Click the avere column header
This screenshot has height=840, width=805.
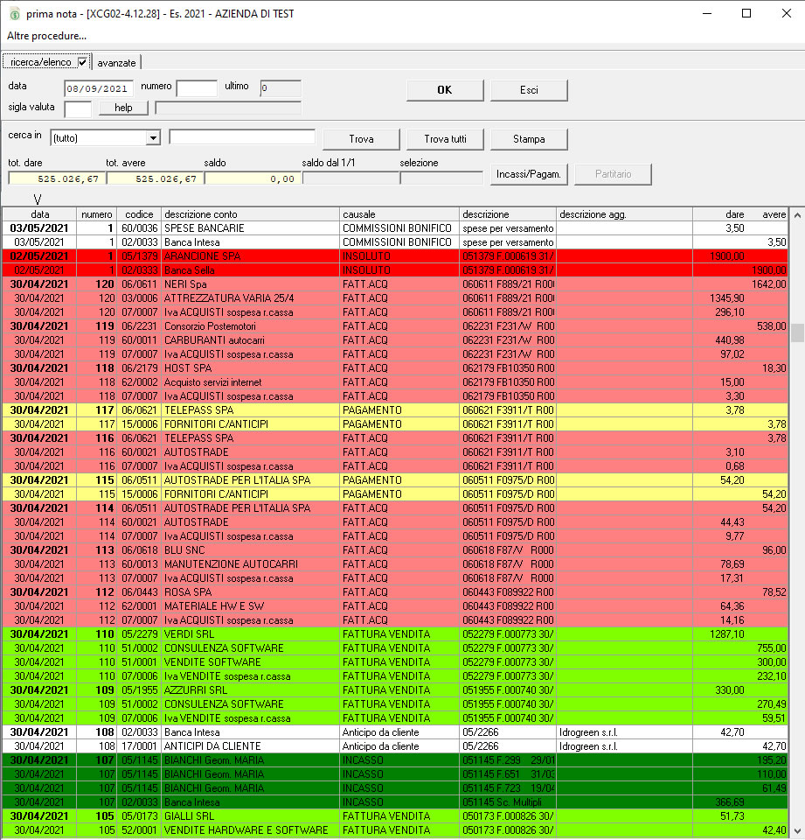(774, 214)
